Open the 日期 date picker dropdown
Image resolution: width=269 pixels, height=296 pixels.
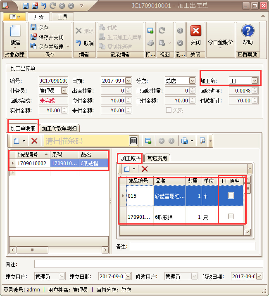(128, 81)
